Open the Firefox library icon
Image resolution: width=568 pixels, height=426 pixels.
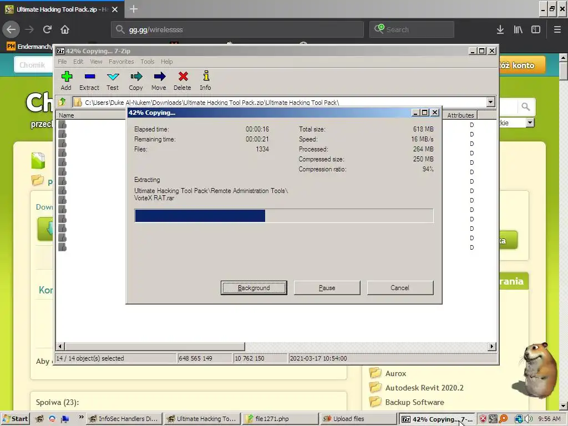pyautogui.click(x=518, y=29)
